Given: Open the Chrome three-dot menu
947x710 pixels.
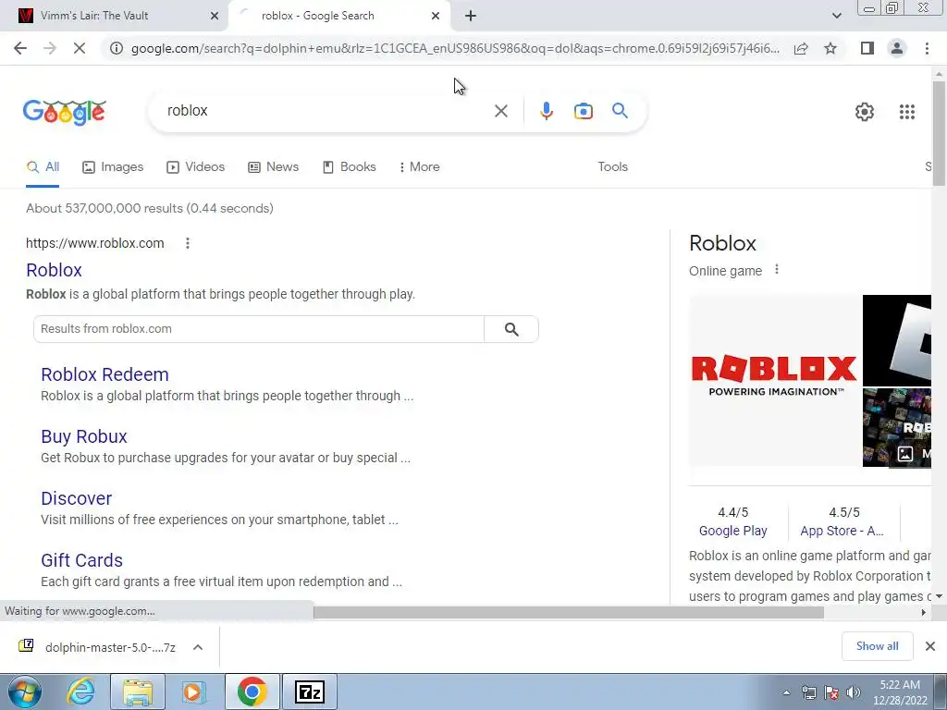Looking at the screenshot, I should click(927, 48).
